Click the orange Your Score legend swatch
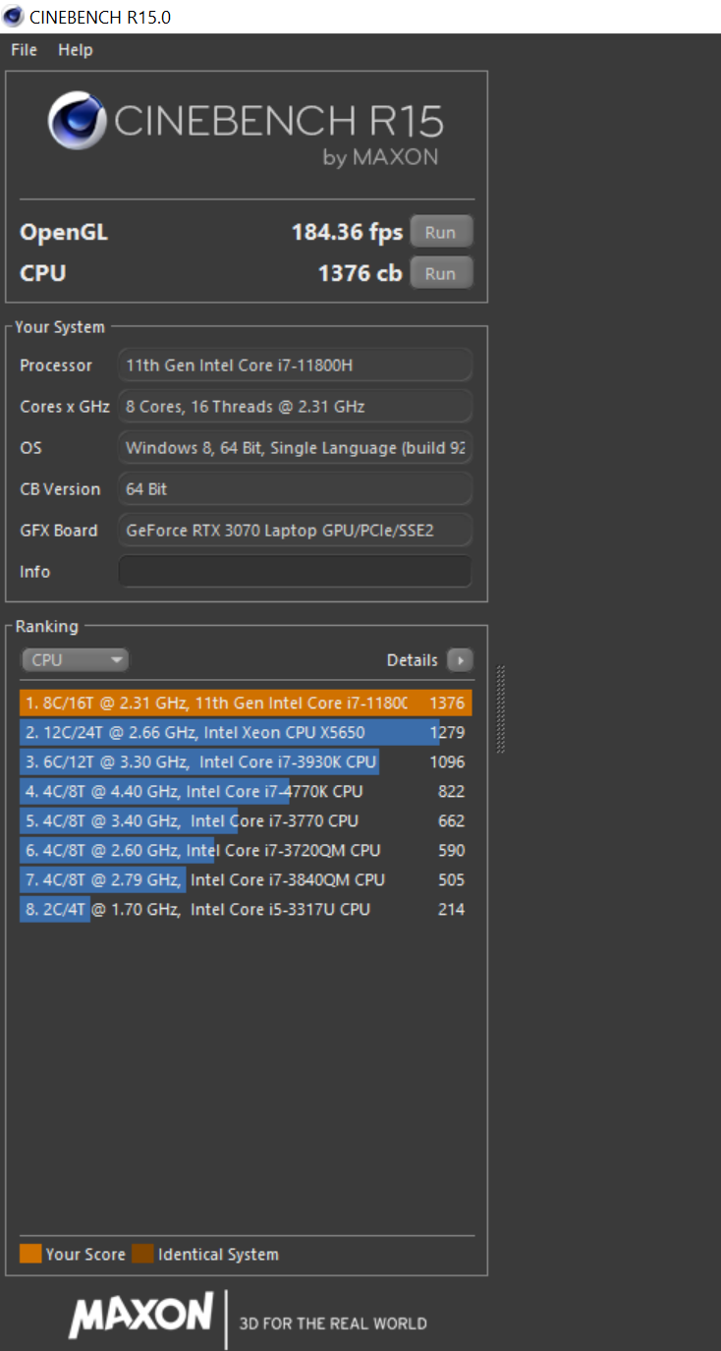The image size is (721, 1351). point(30,1254)
